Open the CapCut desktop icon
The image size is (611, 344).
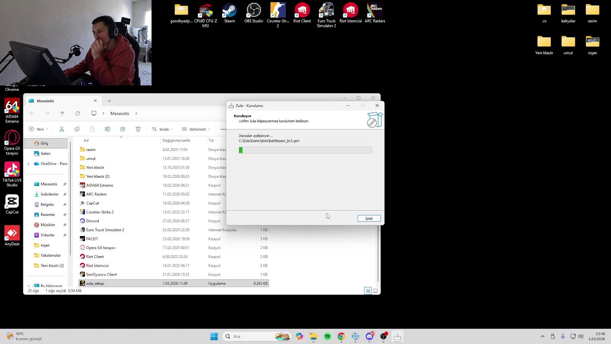tap(12, 204)
